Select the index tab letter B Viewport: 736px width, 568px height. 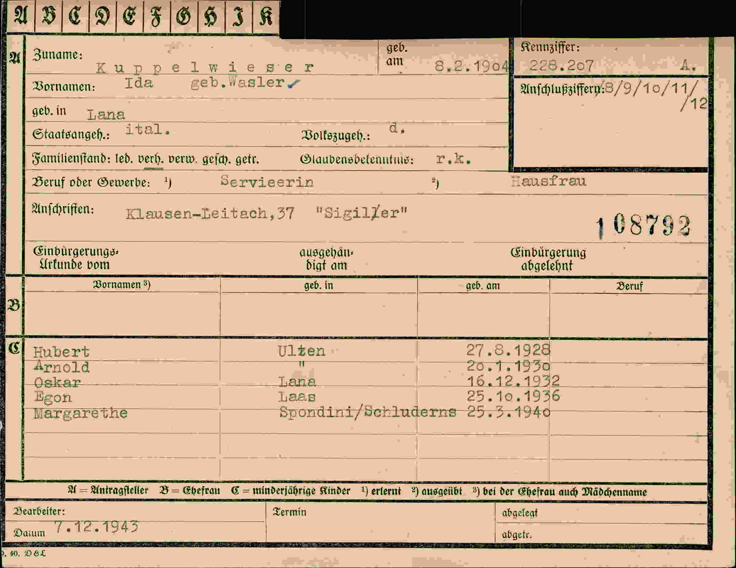[48, 16]
